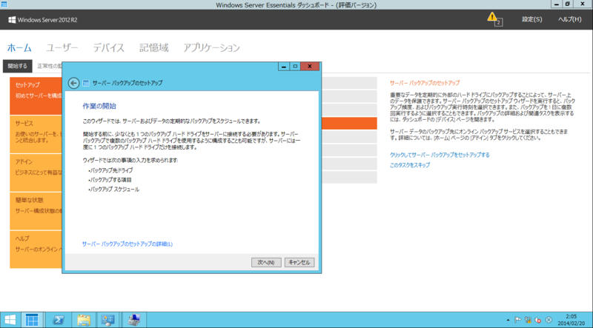Click the Windows Server 2012 R2 logo
This screenshot has width=593, height=328.
43,20
